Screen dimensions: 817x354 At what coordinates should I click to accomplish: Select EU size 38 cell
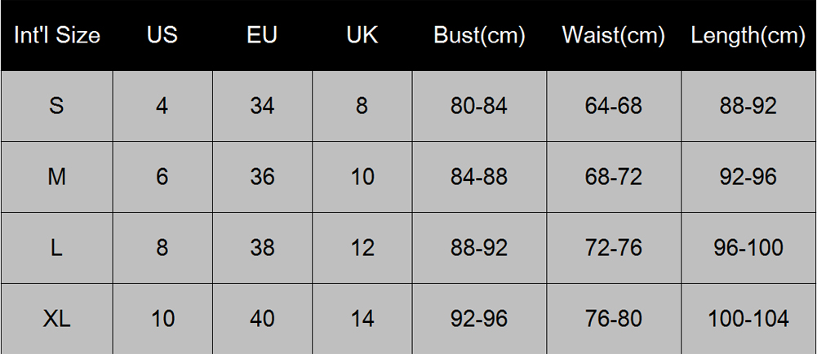click(262, 248)
